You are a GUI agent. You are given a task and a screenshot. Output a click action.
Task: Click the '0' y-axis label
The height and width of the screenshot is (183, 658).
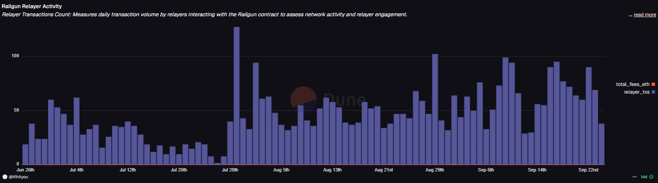18,164
